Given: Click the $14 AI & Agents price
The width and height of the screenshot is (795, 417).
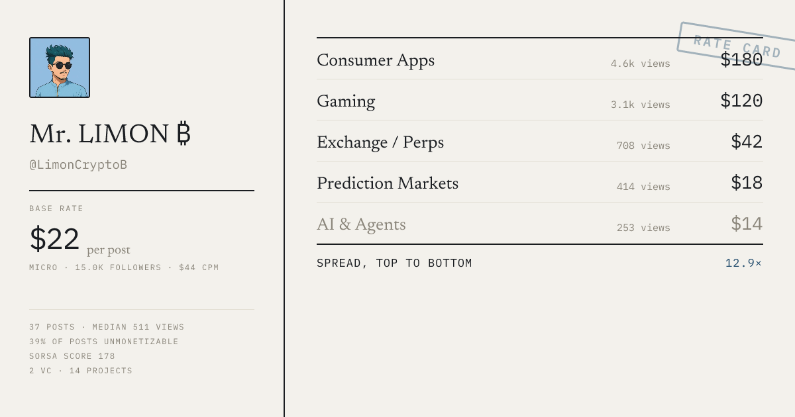Looking at the screenshot, I should click(x=747, y=224).
